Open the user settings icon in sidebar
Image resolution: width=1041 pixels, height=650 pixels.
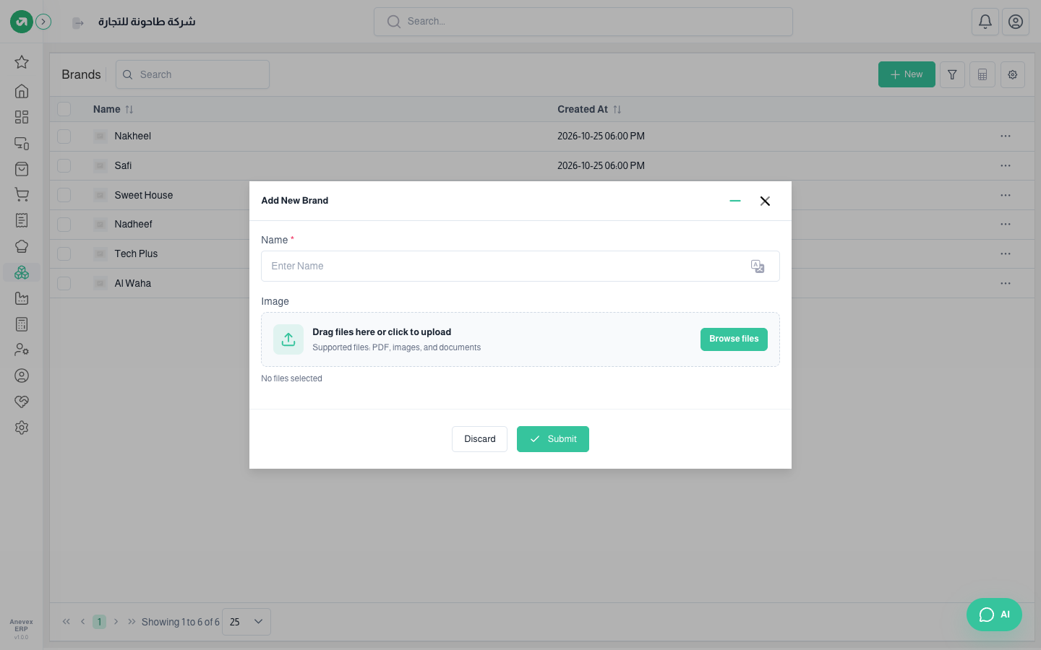pyautogui.click(x=22, y=350)
